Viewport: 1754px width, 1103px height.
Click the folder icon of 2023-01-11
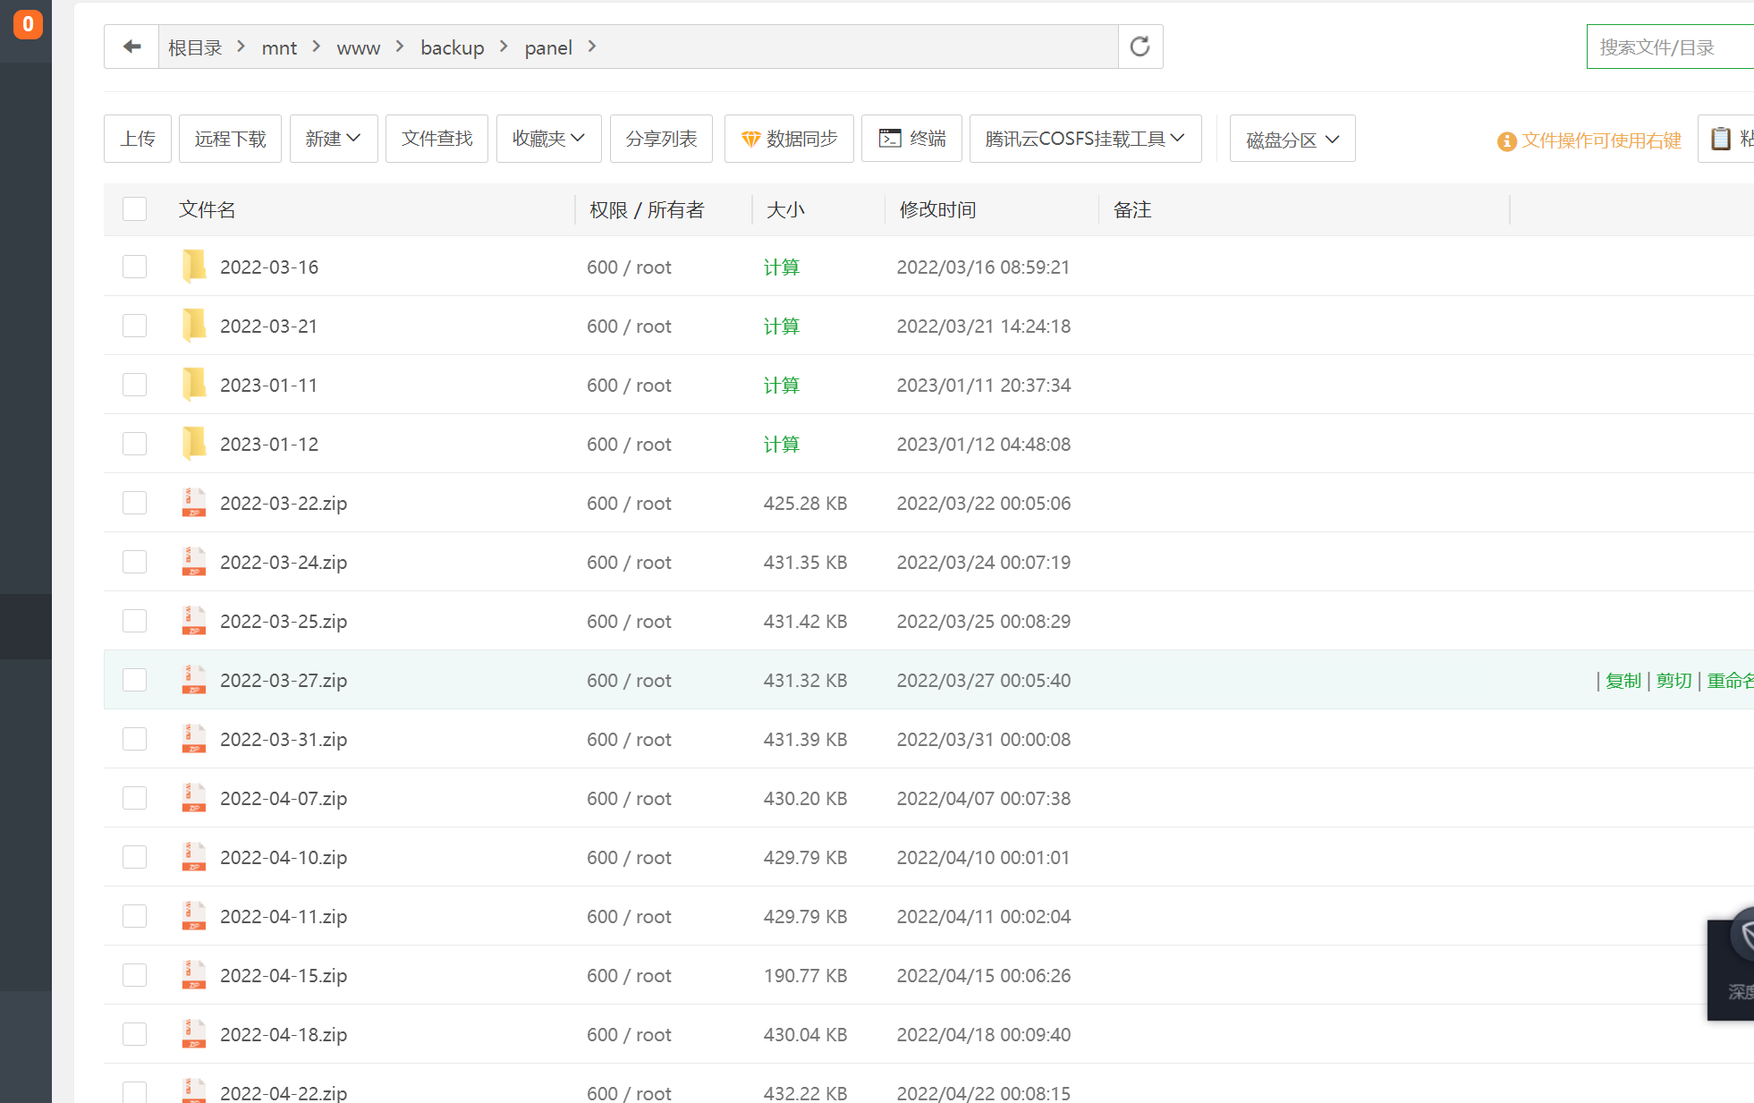pyautogui.click(x=194, y=385)
